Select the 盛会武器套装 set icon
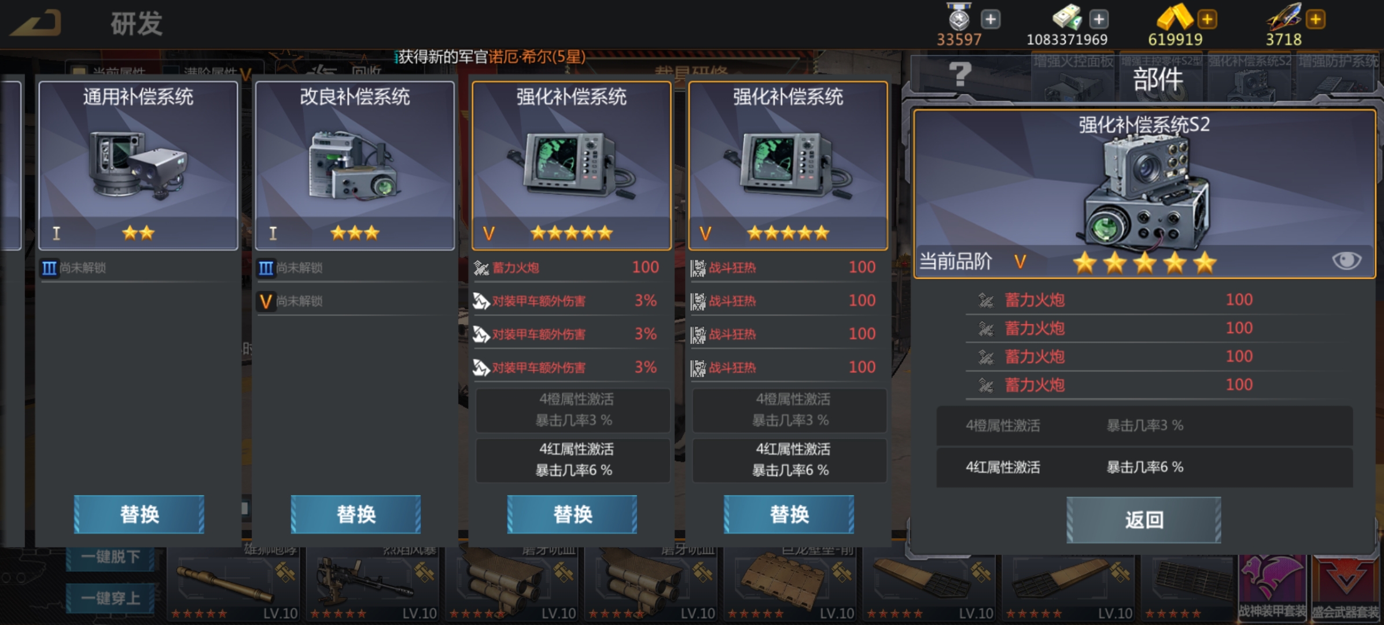The width and height of the screenshot is (1384, 625). coord(1346,587)
